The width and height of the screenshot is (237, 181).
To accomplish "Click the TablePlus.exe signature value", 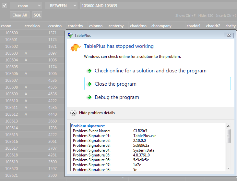I will coord(145,136).
